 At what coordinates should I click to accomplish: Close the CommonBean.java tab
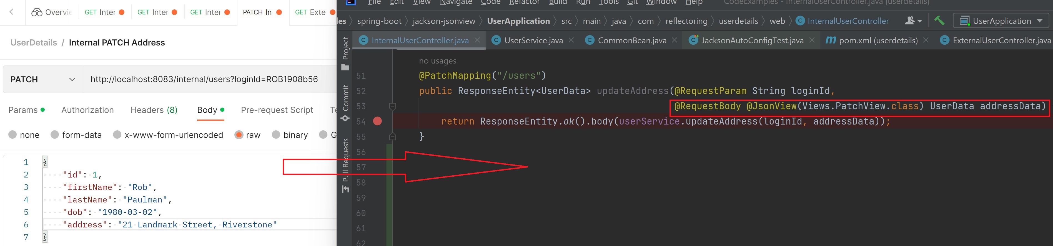coord(675,40)
